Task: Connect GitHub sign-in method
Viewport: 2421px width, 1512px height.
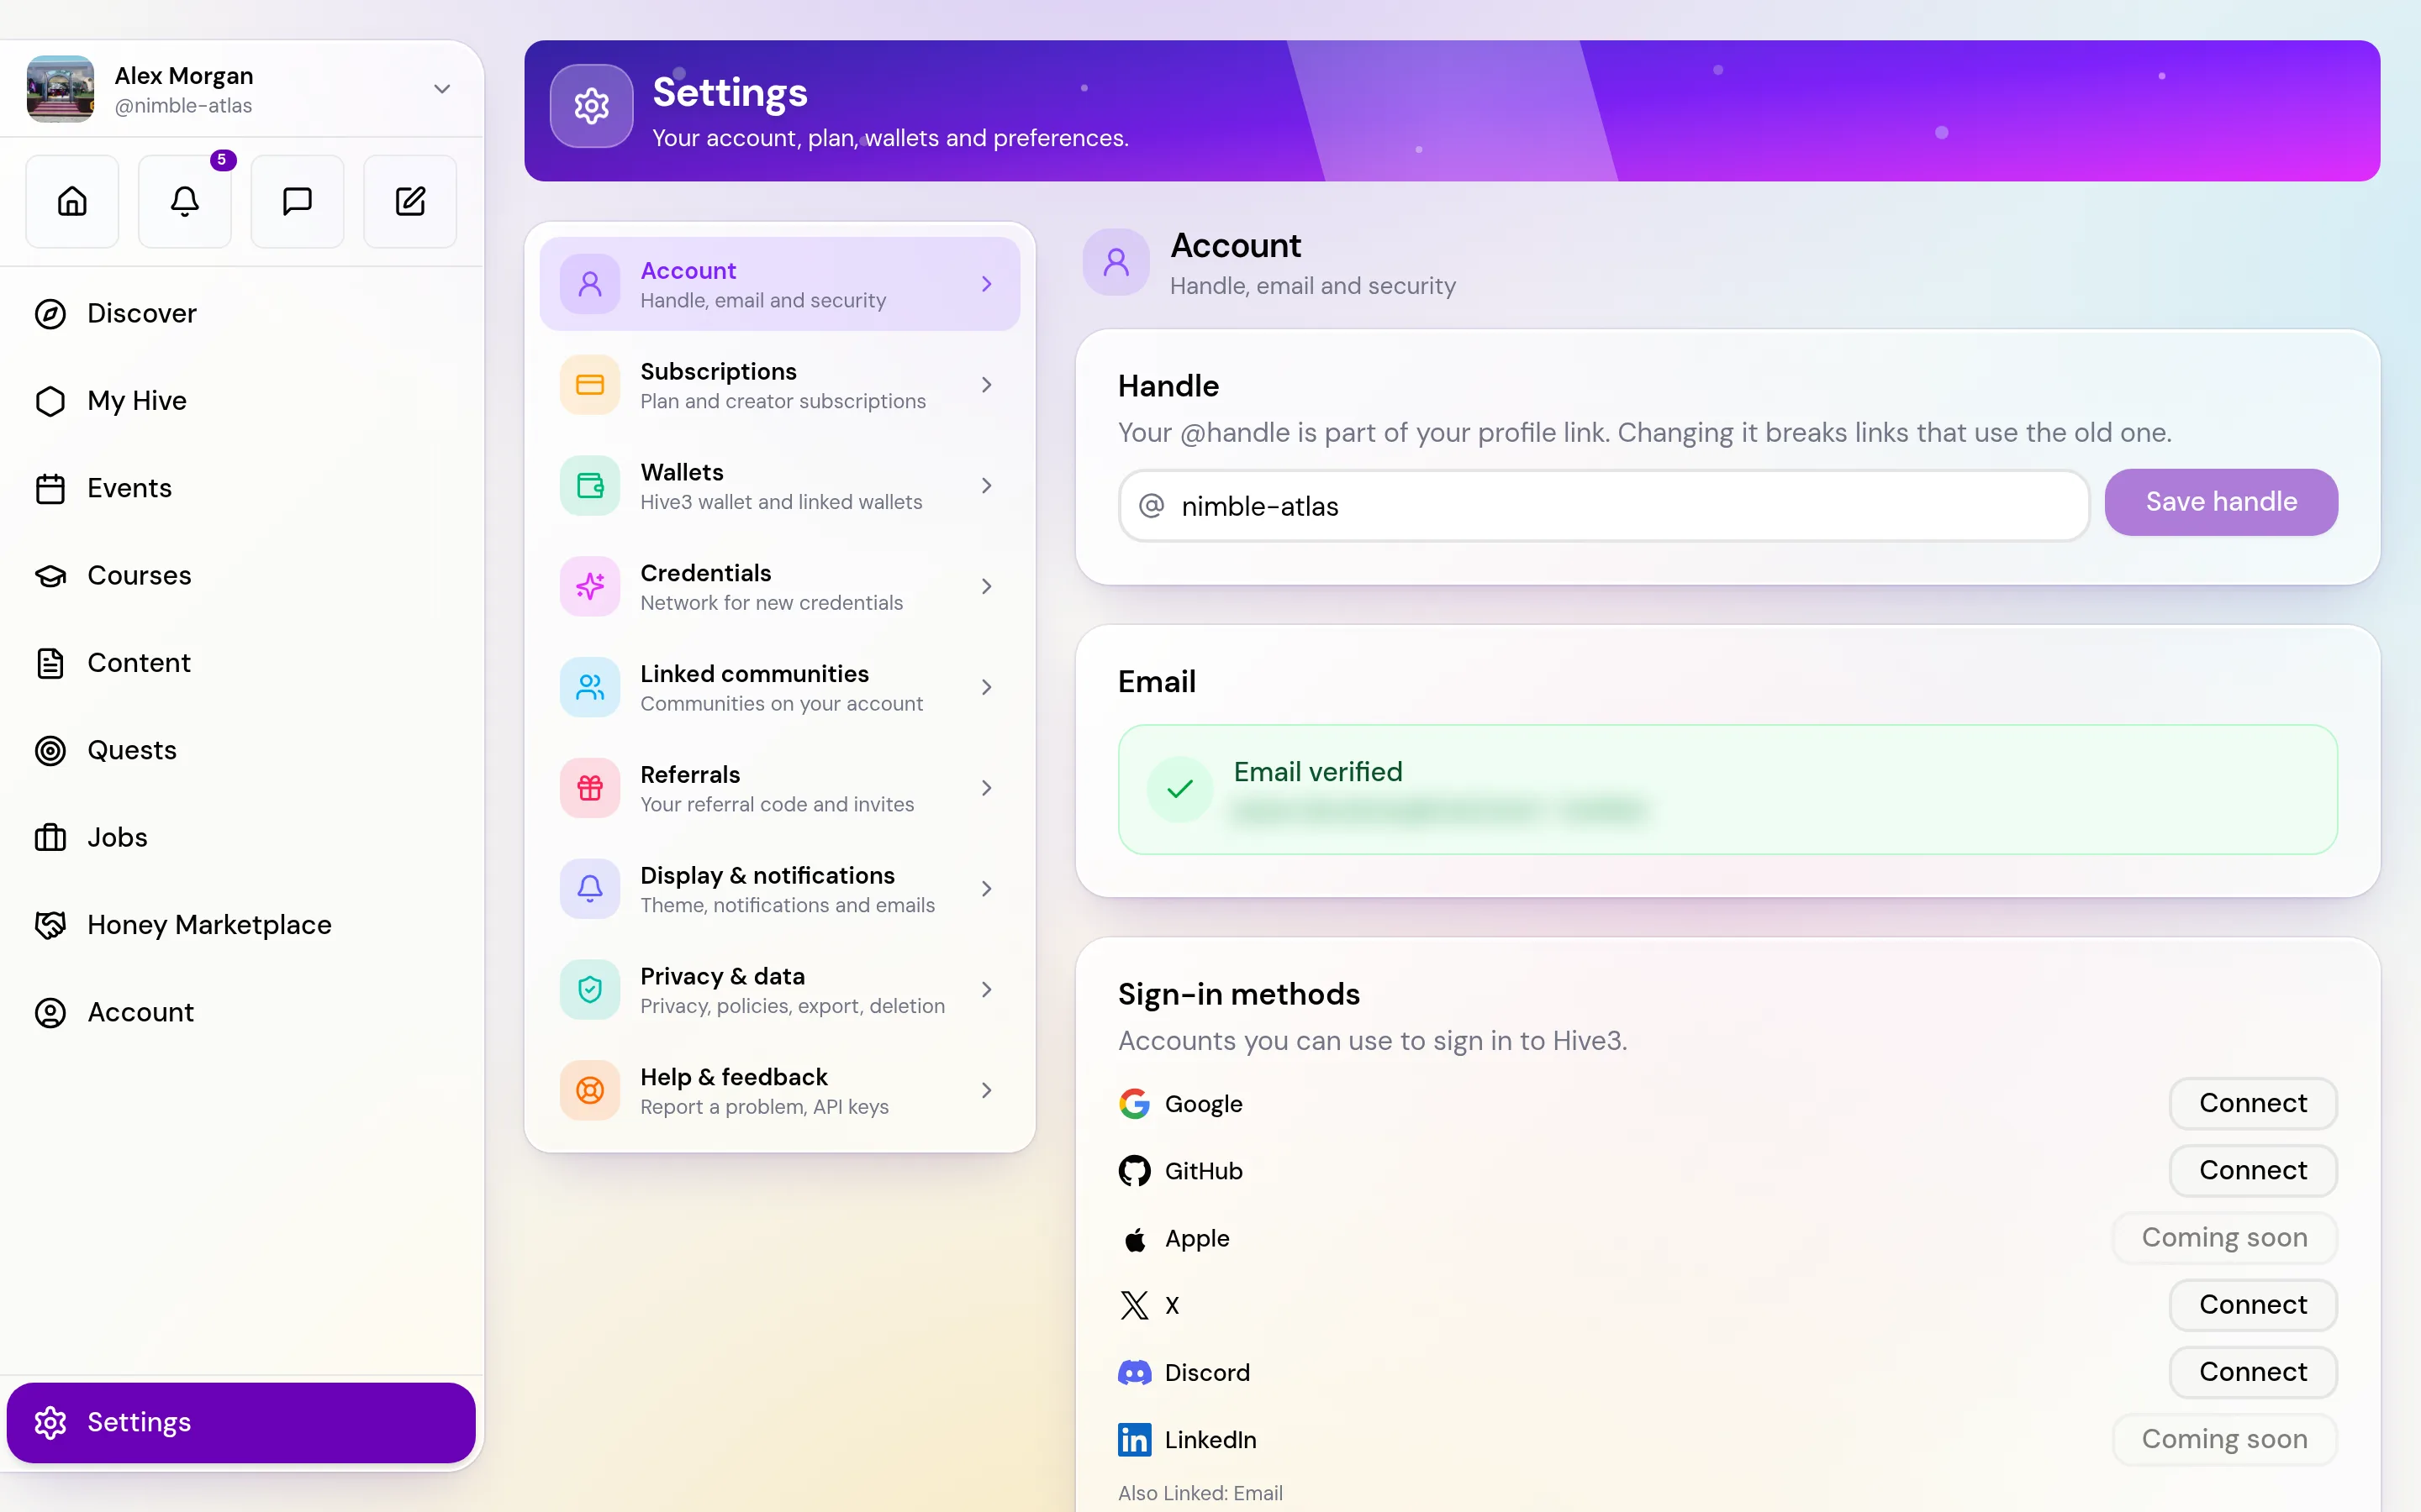Action: pos(2253,1171)
